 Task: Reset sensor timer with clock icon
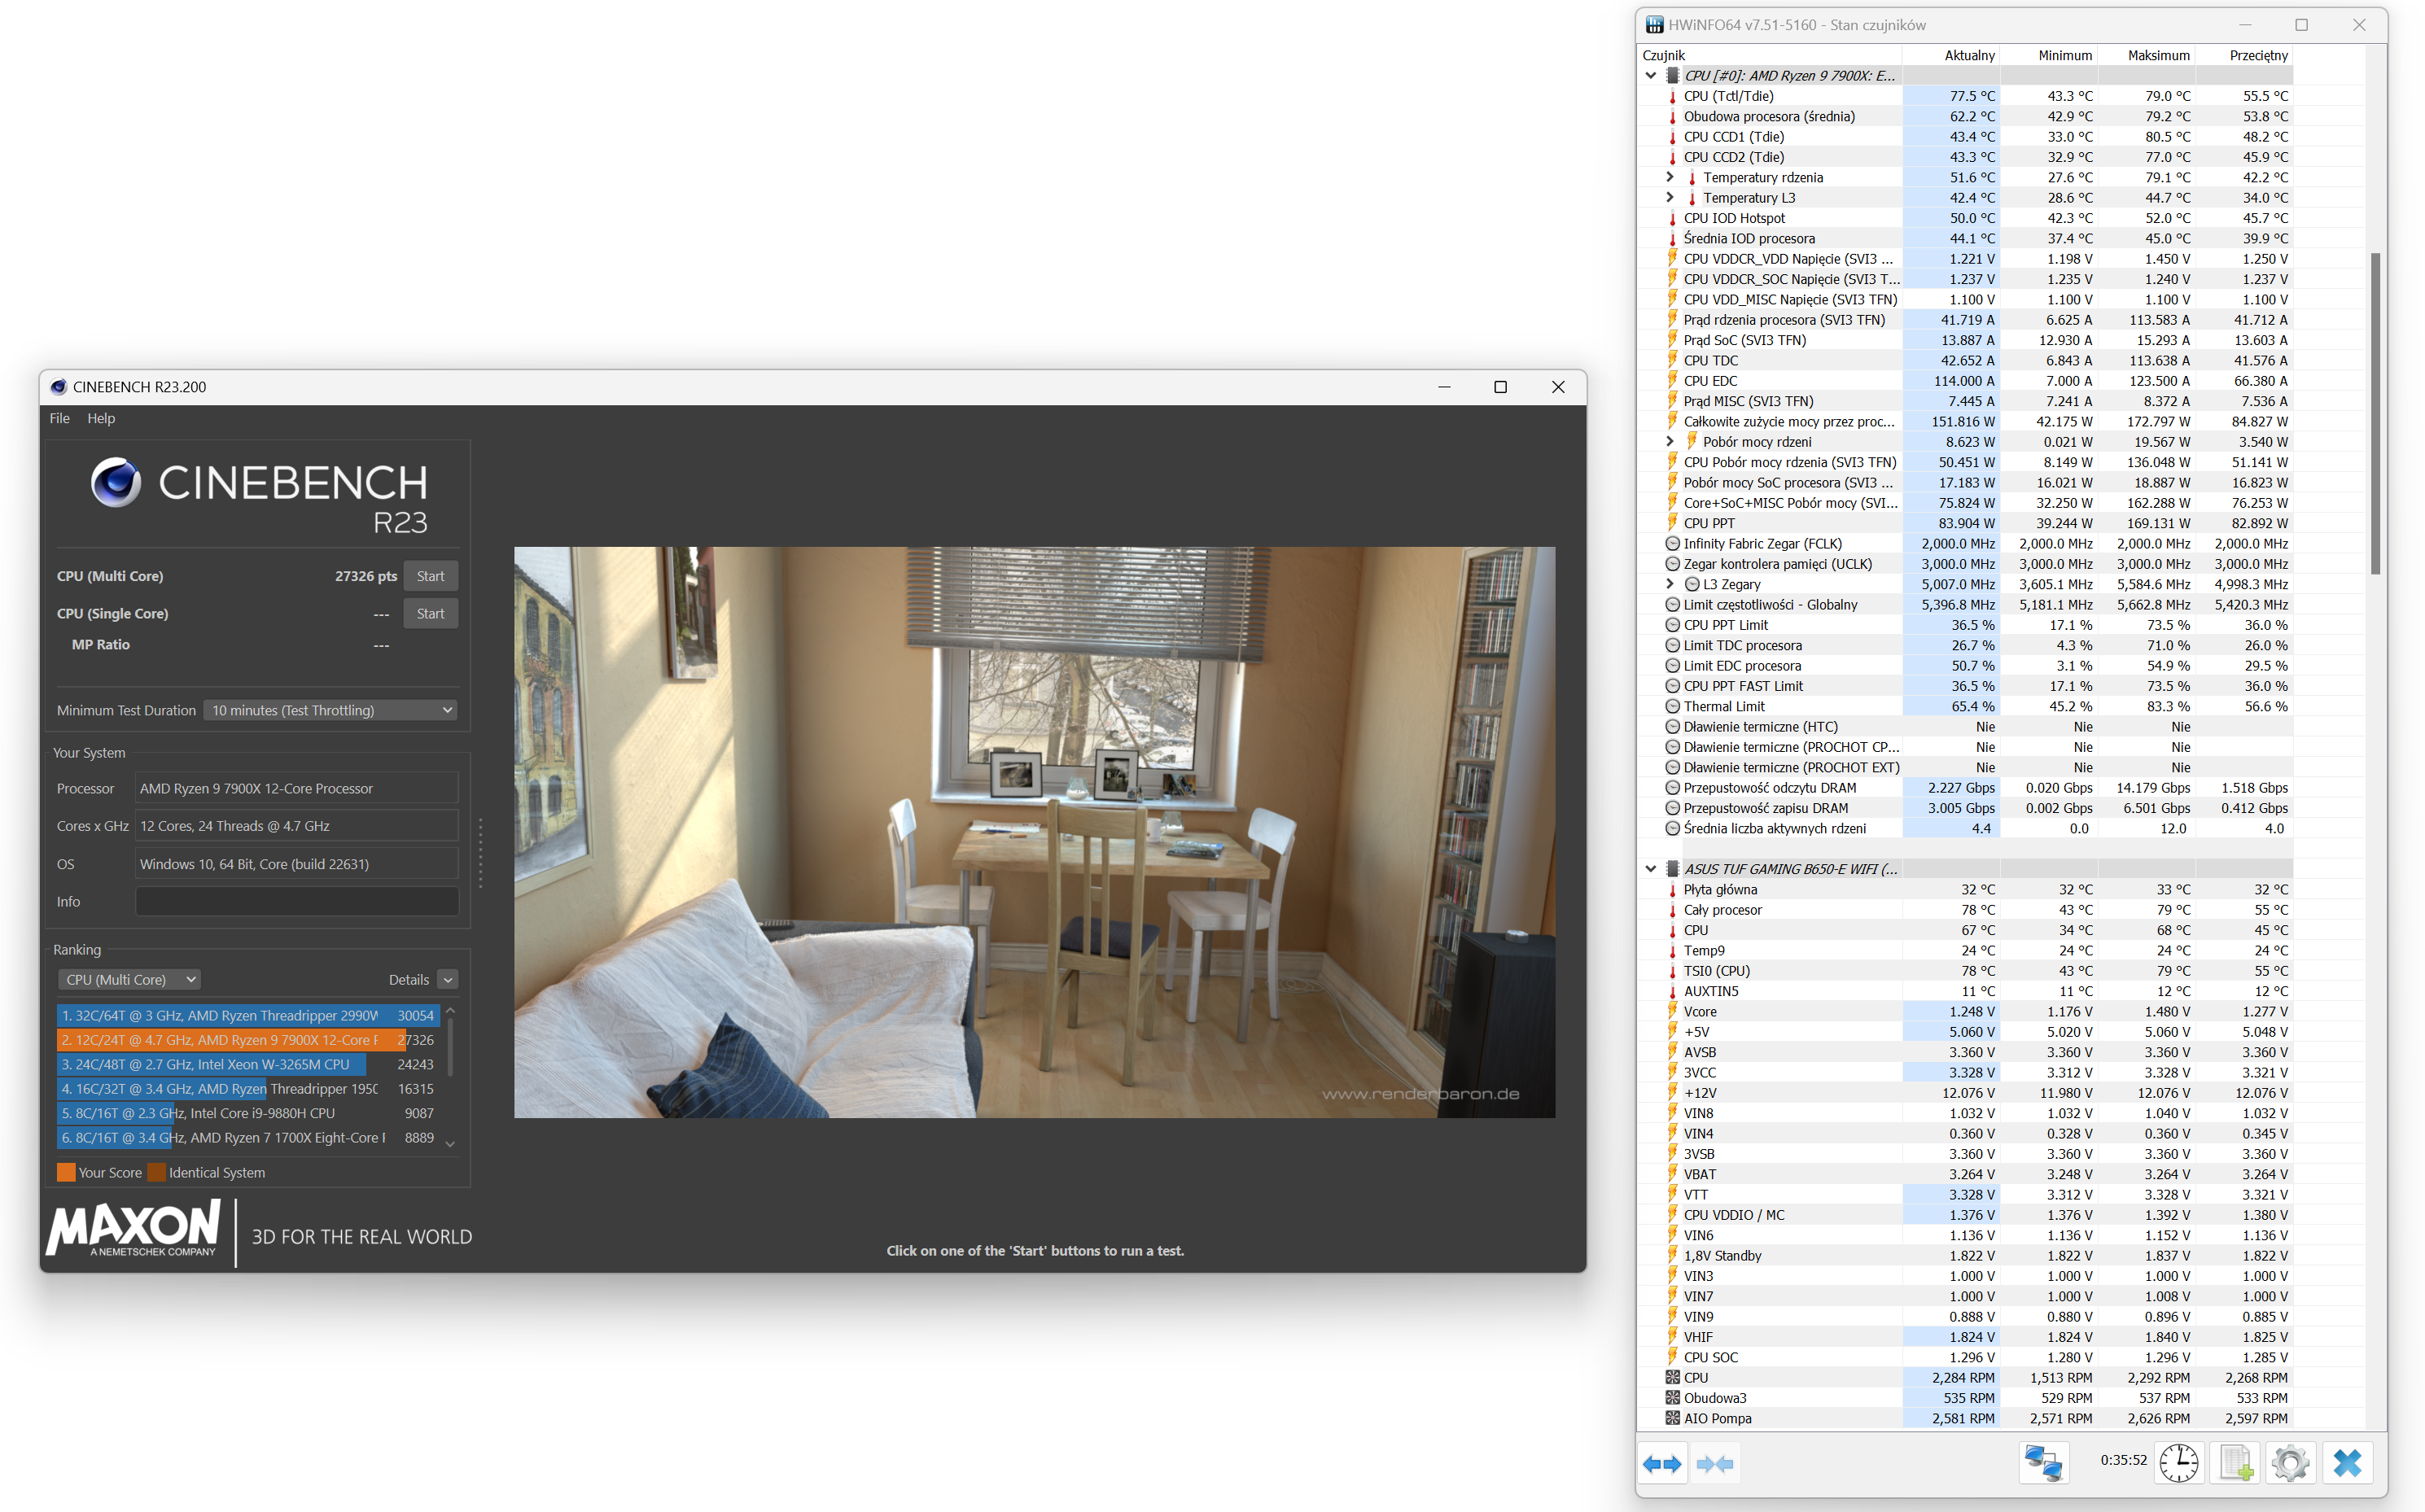click(2178, 1463)
